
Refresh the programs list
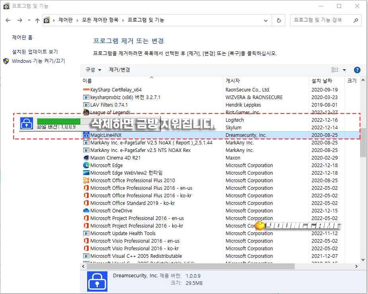pos(279,20)
